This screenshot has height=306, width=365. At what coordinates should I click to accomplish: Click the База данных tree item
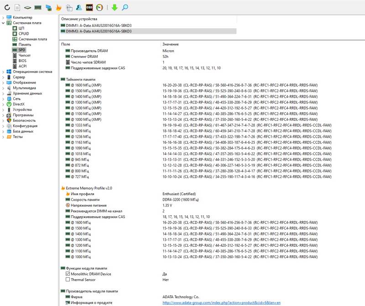click(23, 131)
